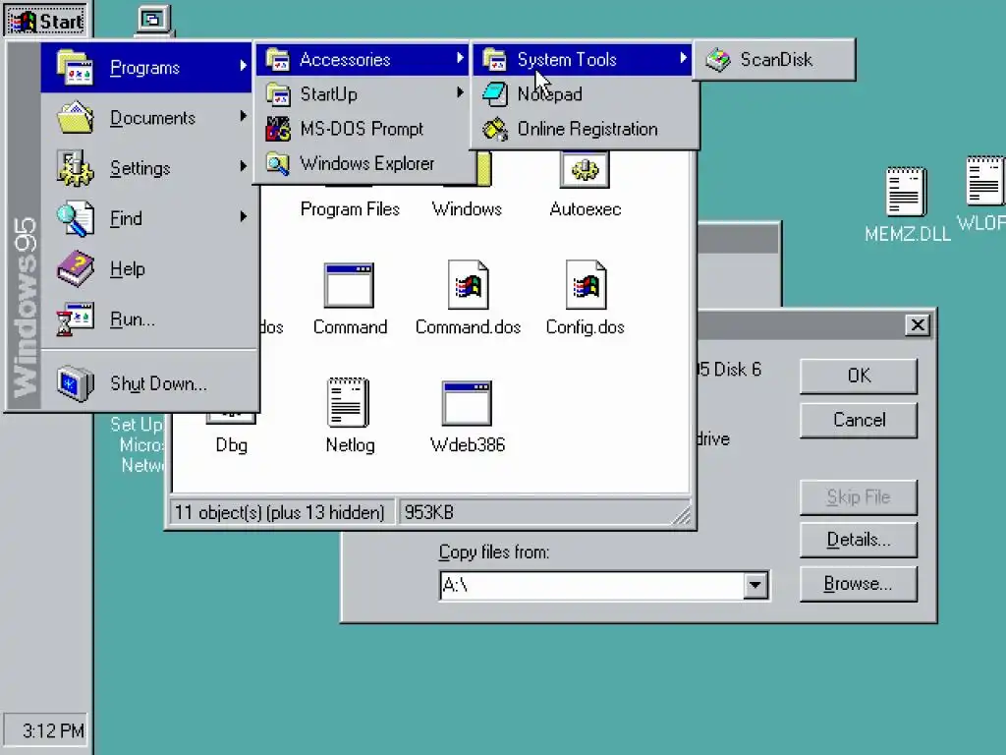1006x755 pixels.
Task: Click the Start button
Action: (x=46, y=20)
